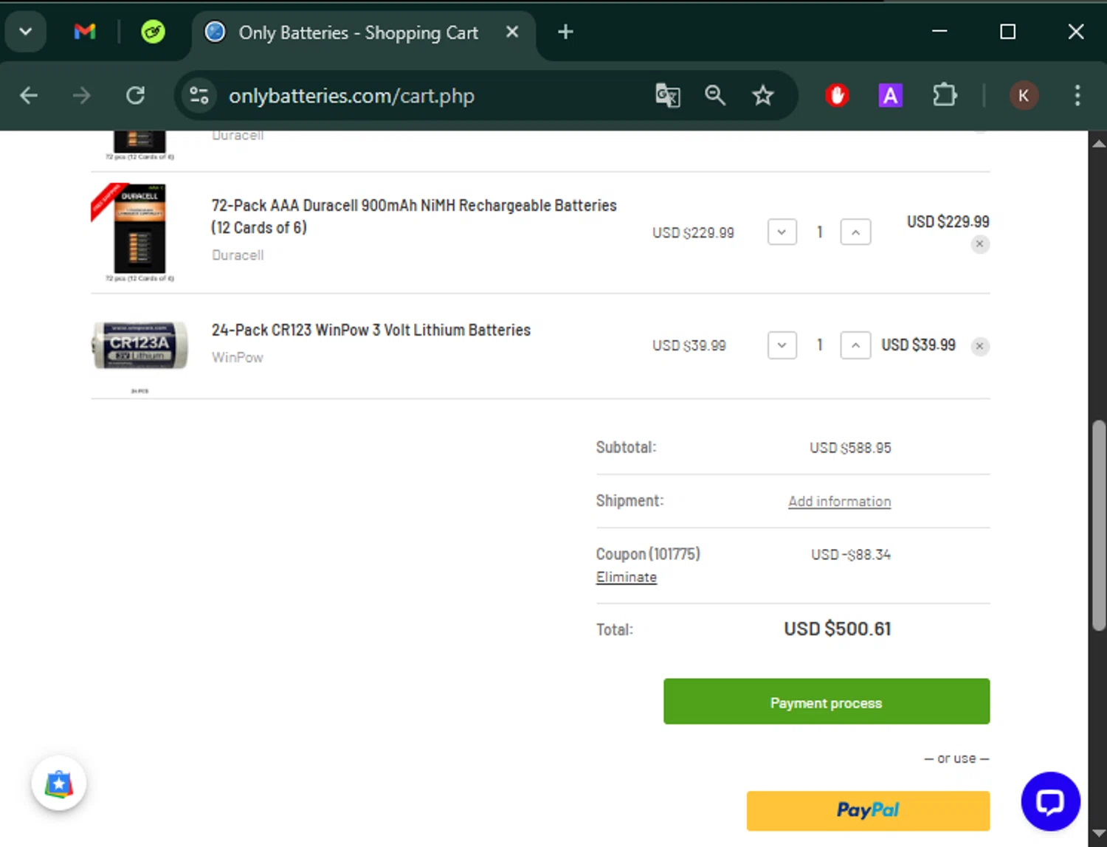The width and height of the screenshot is (1107, 847).
Task: Maximize the browser window
Action: (x=1007, y=32)
